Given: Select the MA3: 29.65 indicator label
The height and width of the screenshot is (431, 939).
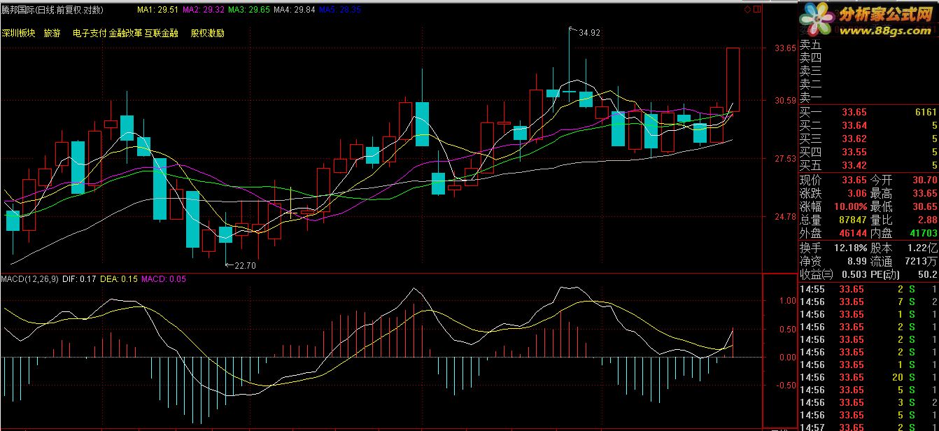Looking at the screenshot, I should tap(249, 10).
